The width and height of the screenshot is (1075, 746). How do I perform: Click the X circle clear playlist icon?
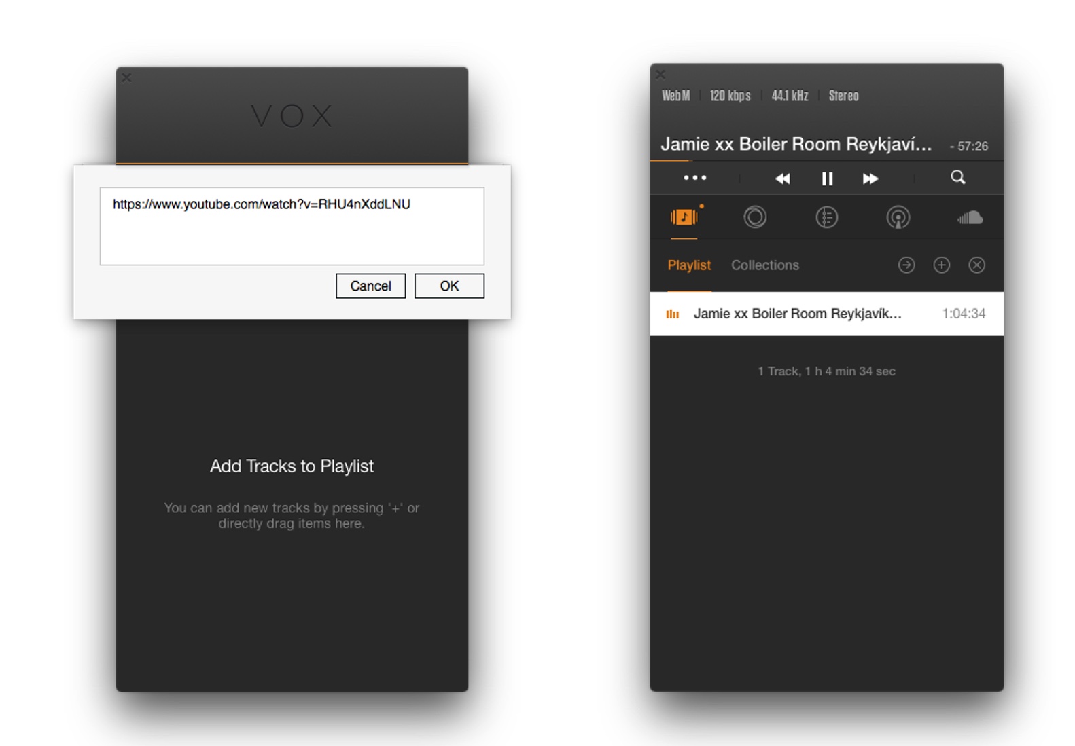tap(977, 265)
